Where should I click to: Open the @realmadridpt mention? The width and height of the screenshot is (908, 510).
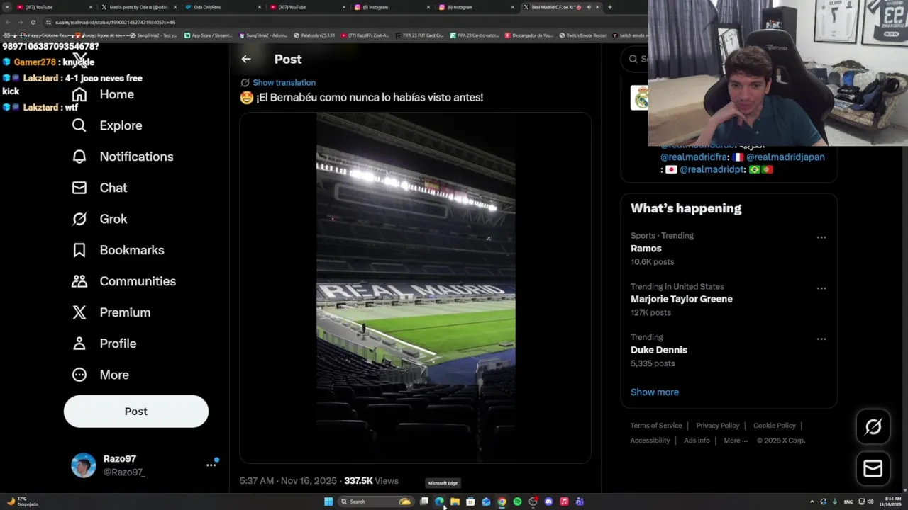[713, 170]
